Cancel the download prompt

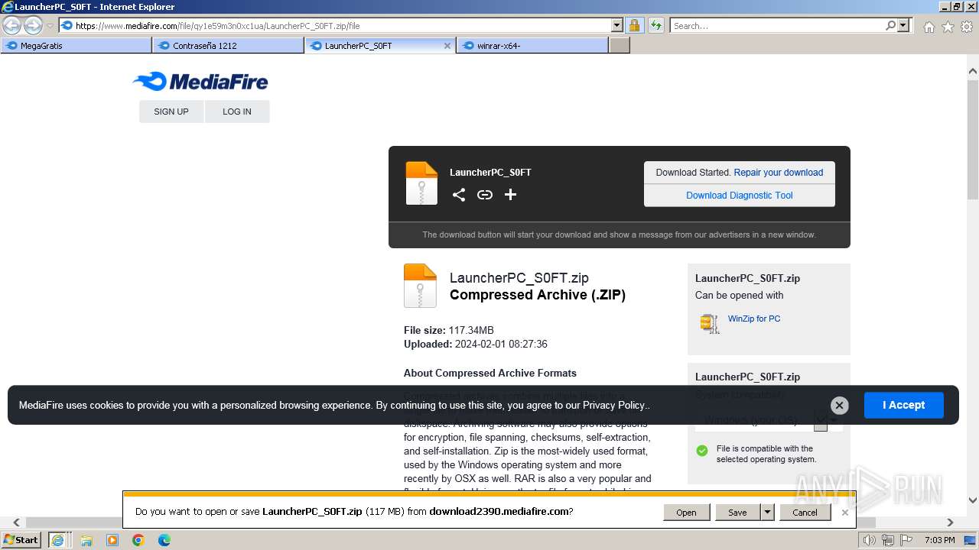pos(805,513)
